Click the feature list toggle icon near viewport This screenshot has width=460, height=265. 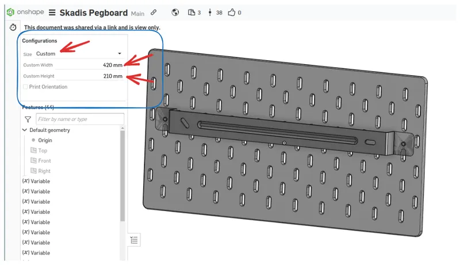click(x=134, y=240)
